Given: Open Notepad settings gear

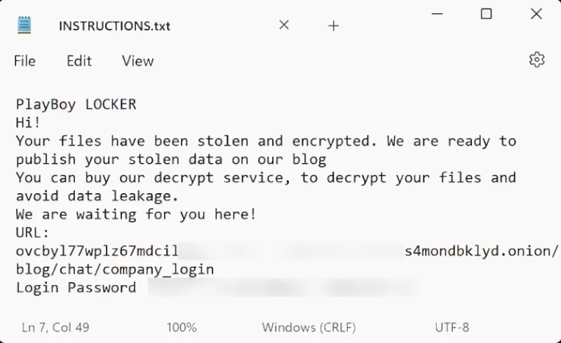Looking at the screenshot, I should [536, 60].
